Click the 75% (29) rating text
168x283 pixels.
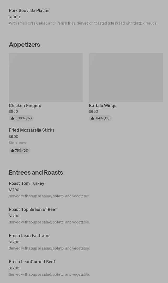tap(22, 151)
